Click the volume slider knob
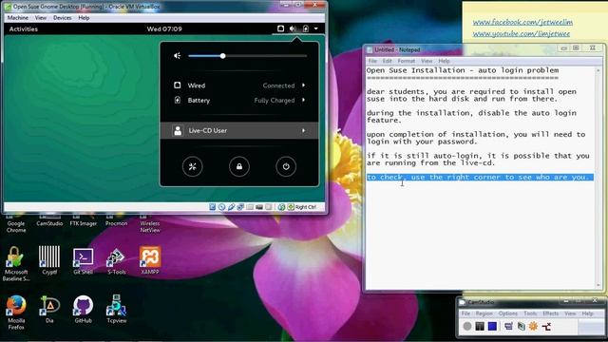This screenshot has height=342, width=608. 222,56
